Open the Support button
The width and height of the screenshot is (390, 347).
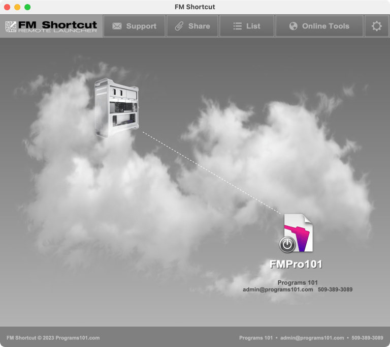coord(134,26)
